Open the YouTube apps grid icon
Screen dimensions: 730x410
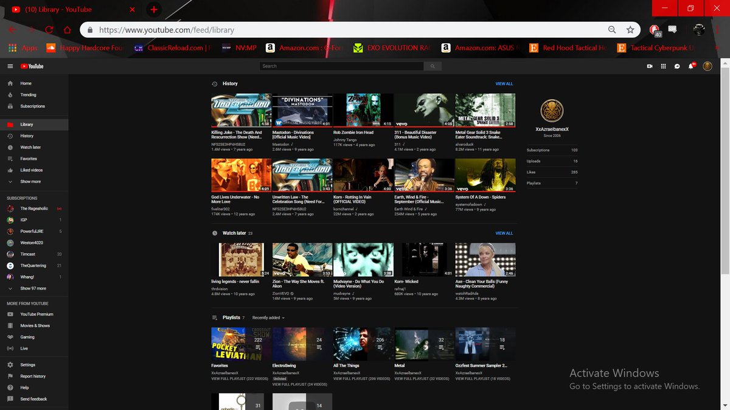point(663,66)
